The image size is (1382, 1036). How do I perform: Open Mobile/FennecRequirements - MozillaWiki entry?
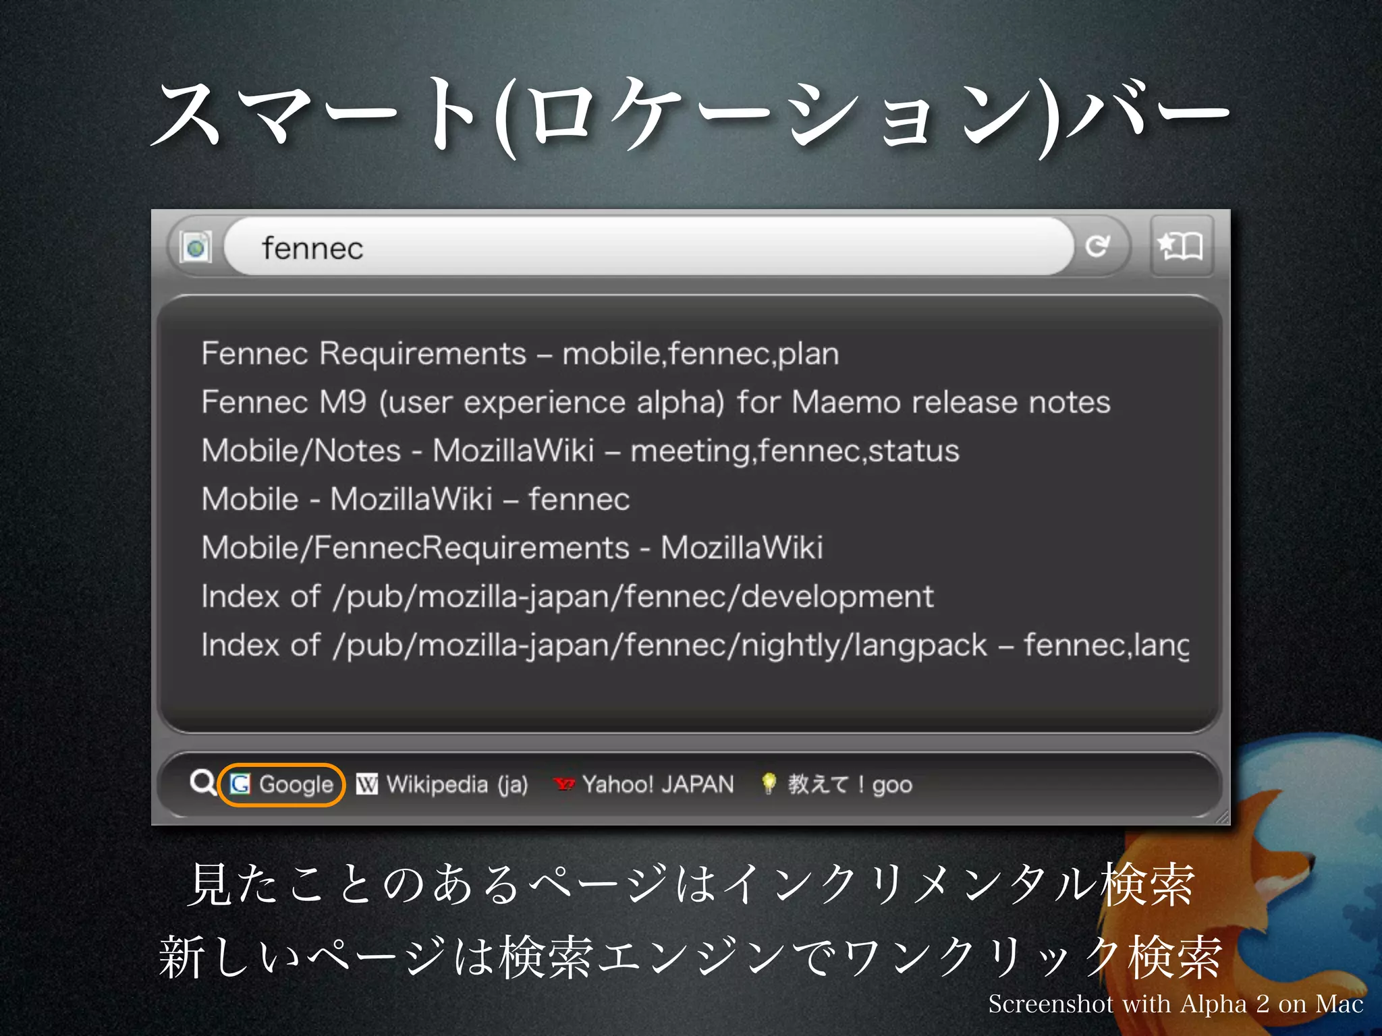[512, 548]
